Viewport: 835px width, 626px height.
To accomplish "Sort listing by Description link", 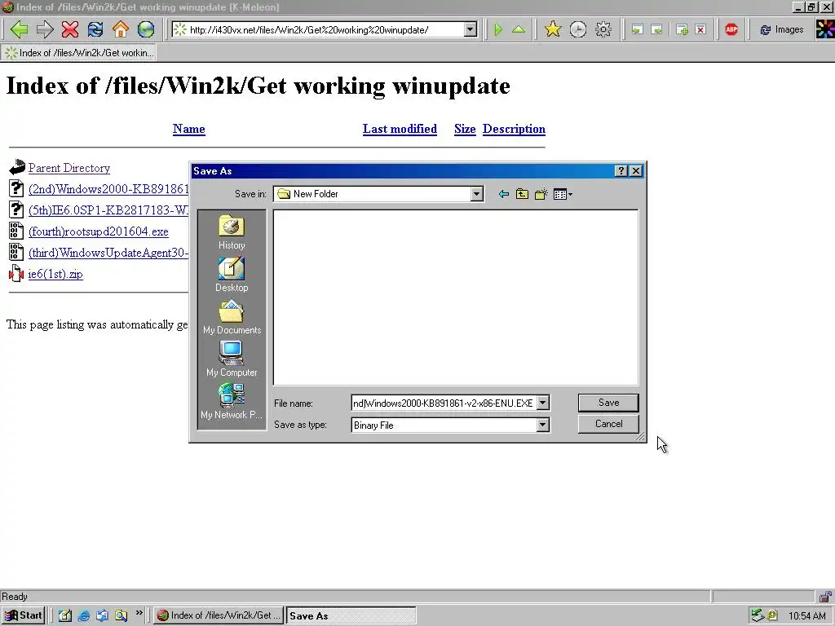I will click(514, 129).
